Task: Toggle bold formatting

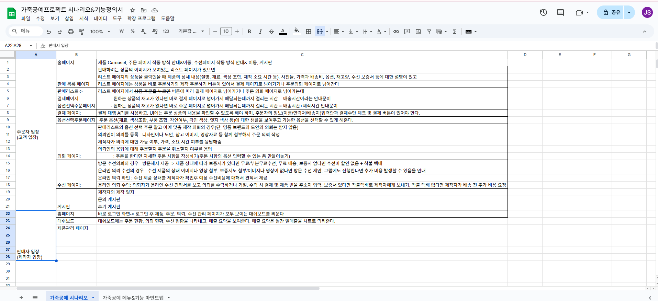Action: [x=249, y=32]
